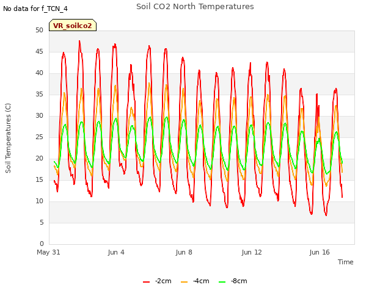Click the 'No data for f_TCN_4' message
The width and height of the screenshot is (391, 293).
point(35,9)
